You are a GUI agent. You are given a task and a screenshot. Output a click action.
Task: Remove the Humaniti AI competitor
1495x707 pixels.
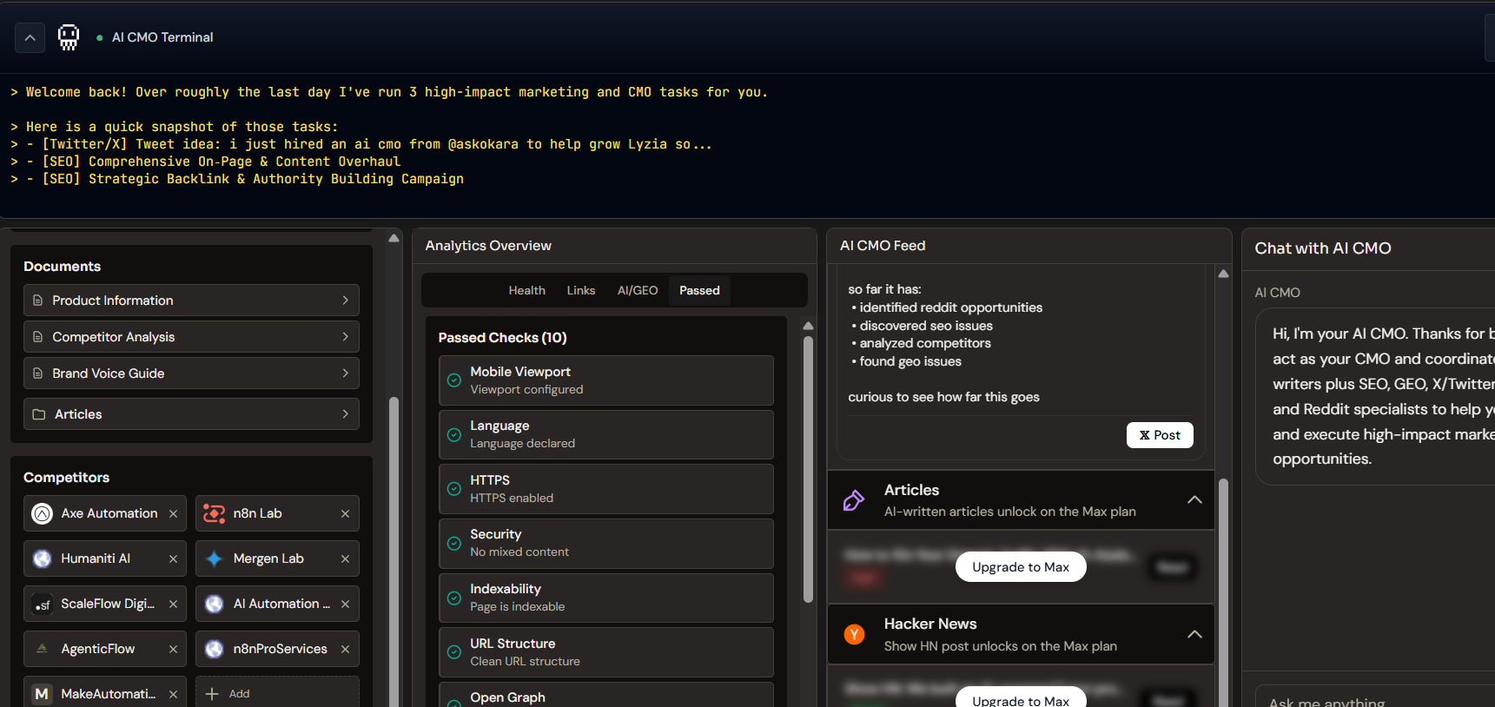173,559
